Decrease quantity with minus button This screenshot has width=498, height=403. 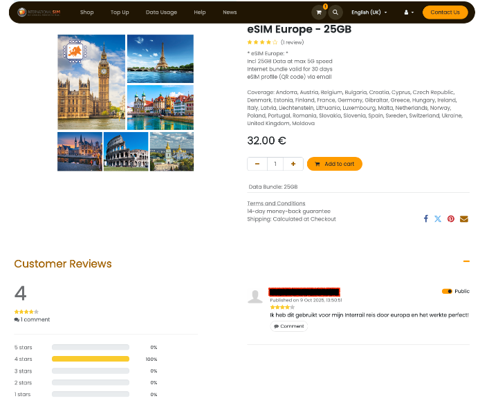257,164
